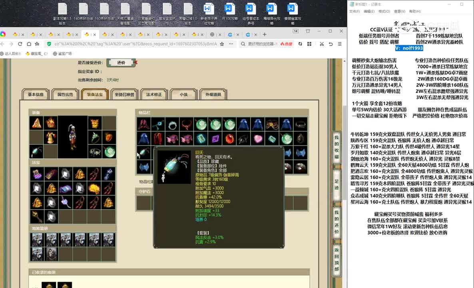This screenshot has width=474, height=288.
Task: Click the orange bracelet equipment icon
Action: 109,137
